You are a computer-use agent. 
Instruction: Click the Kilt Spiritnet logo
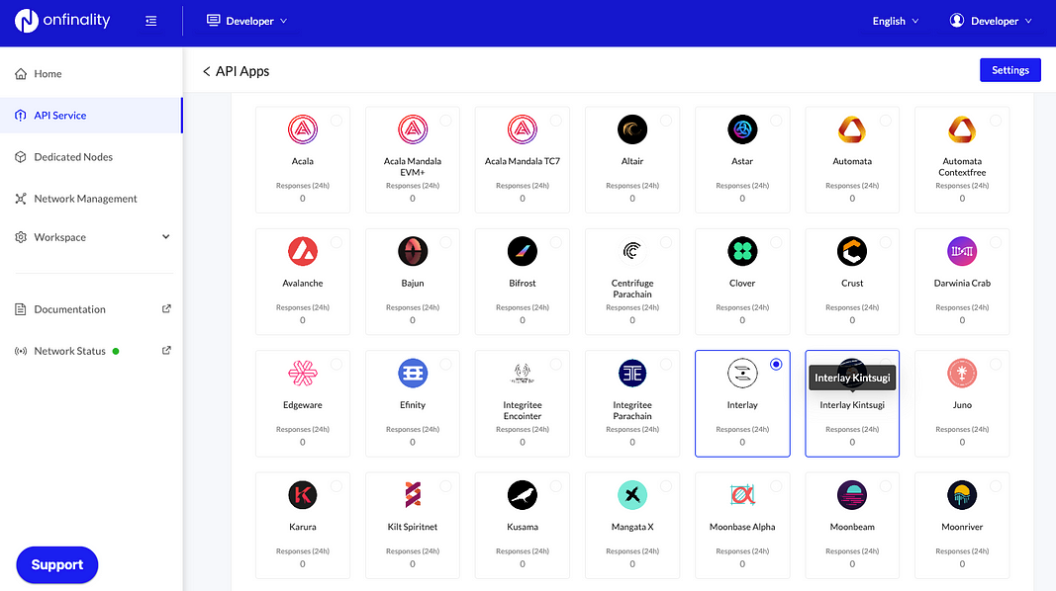pos(413,495)
